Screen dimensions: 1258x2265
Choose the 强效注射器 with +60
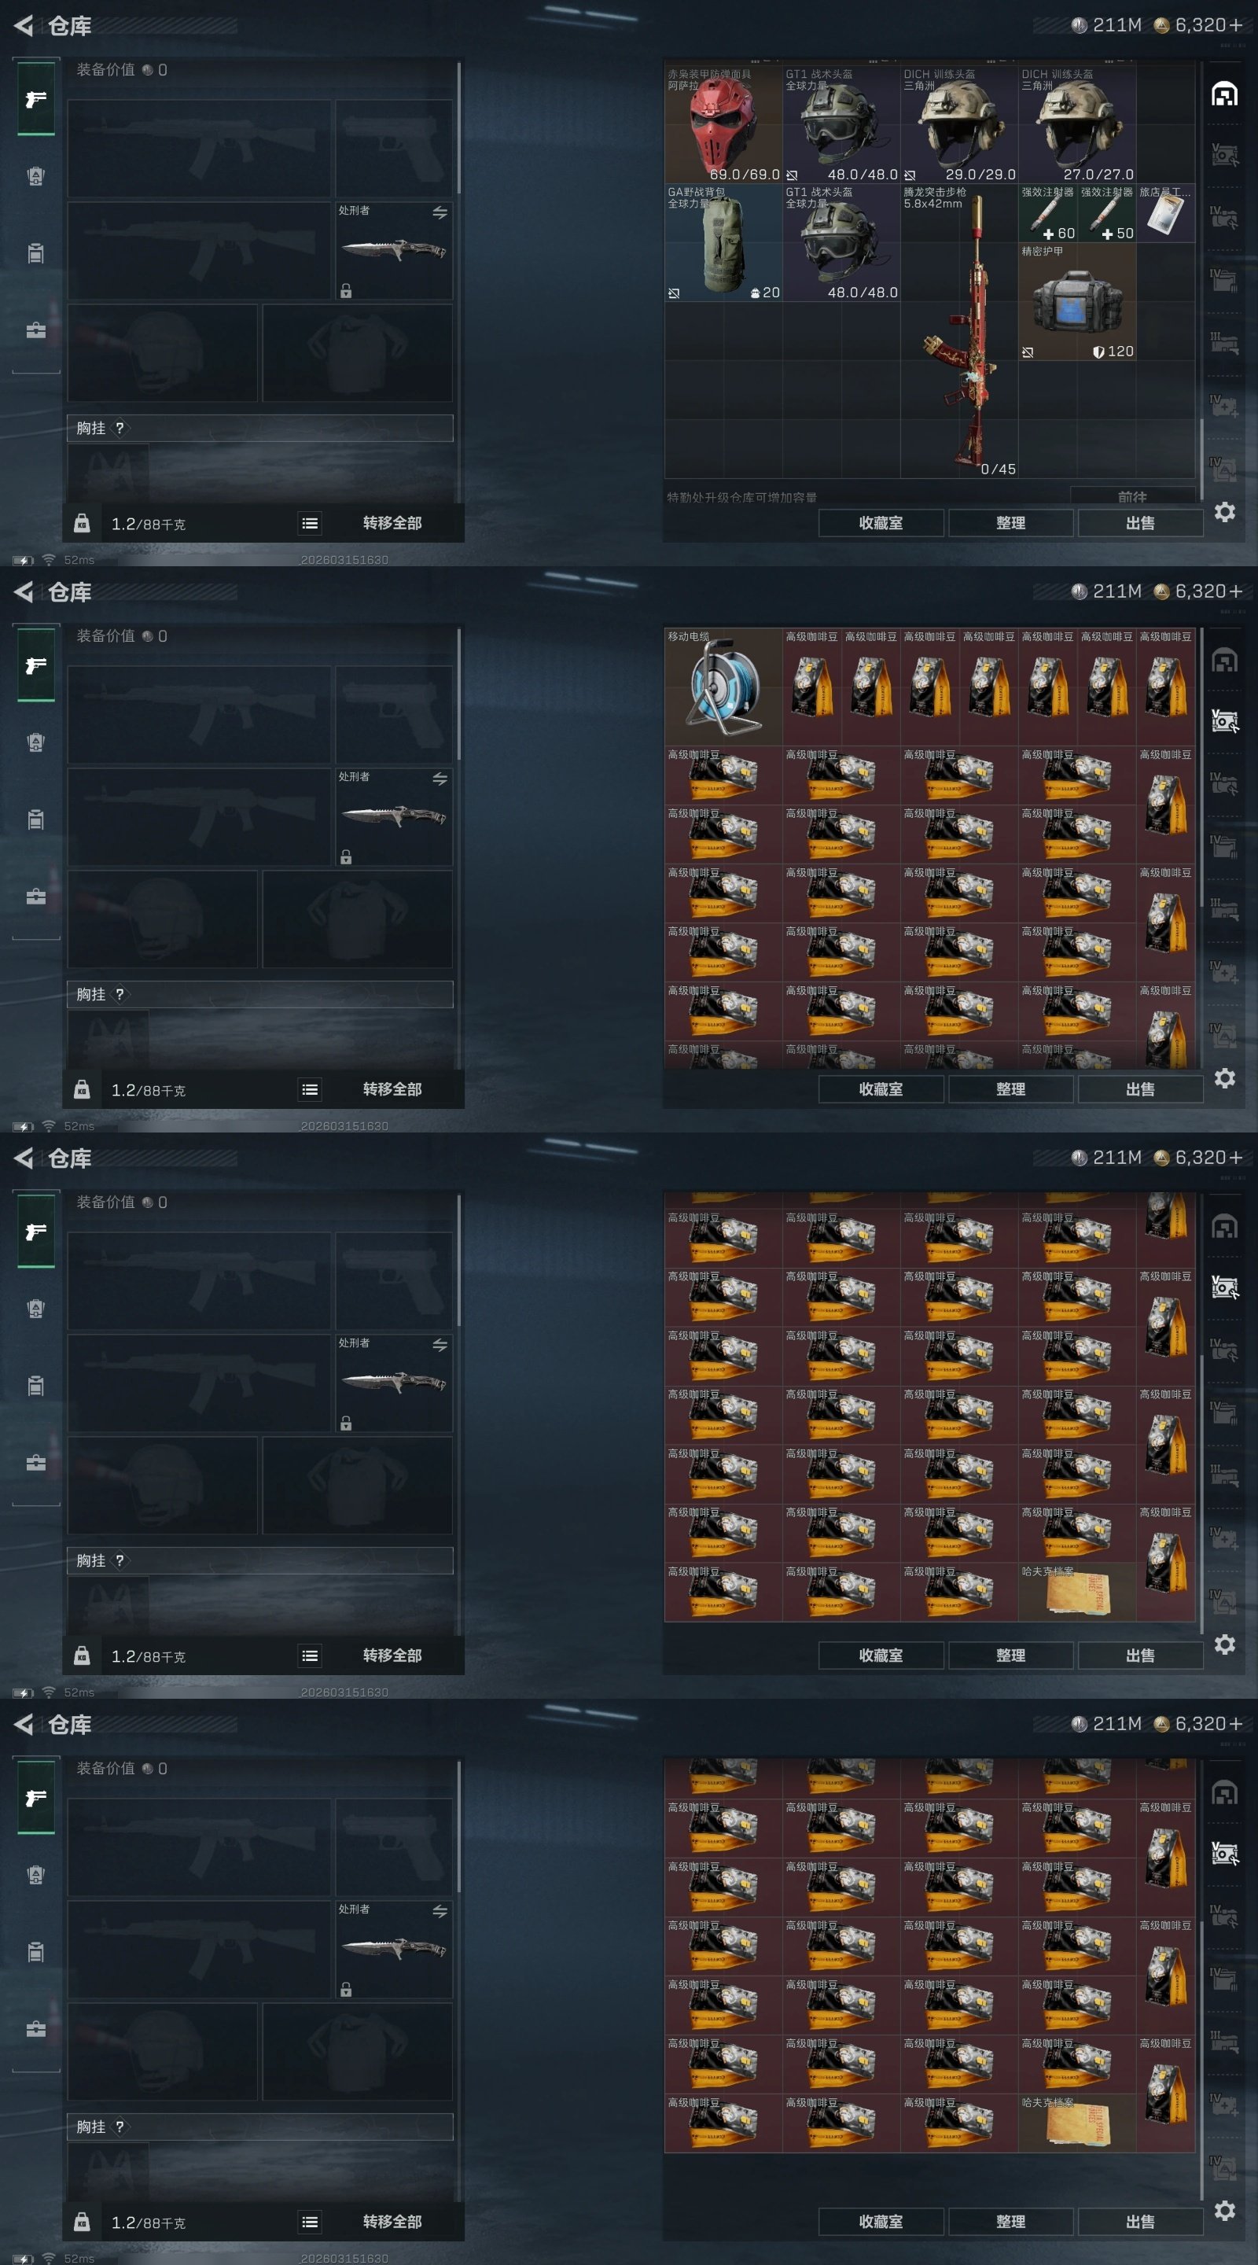tap(1048, 214)
